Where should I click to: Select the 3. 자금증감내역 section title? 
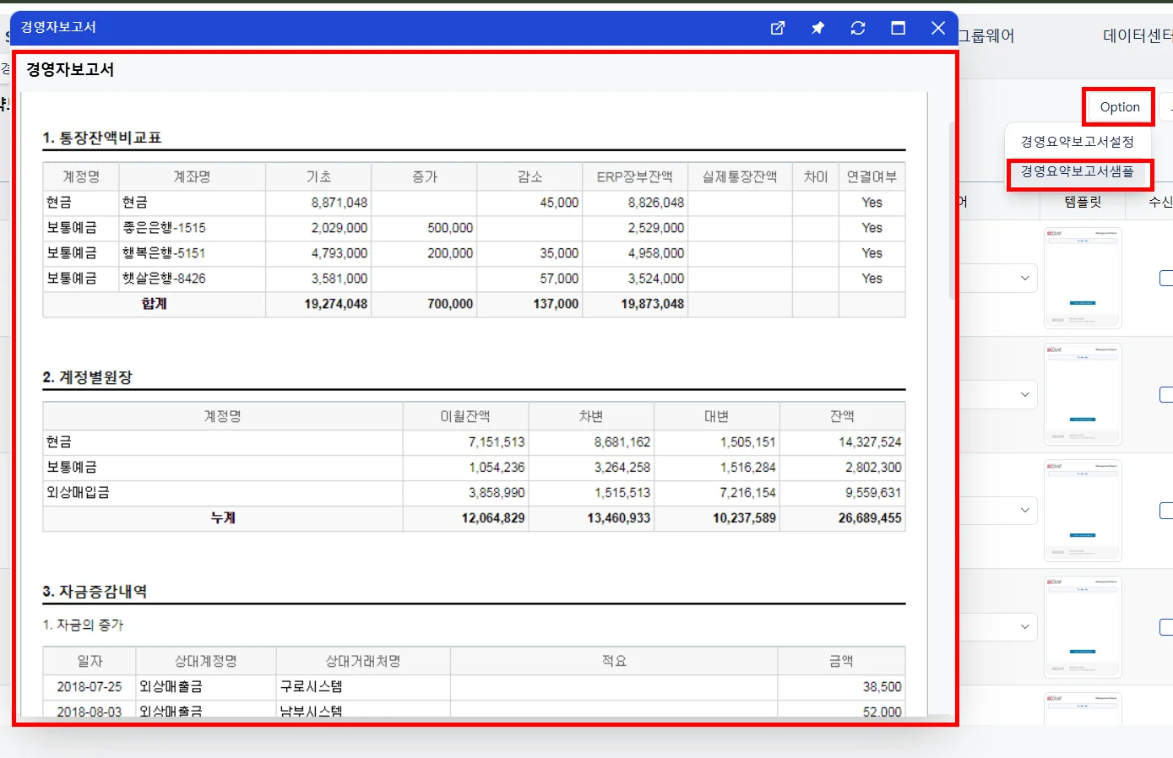pos(95,592)
